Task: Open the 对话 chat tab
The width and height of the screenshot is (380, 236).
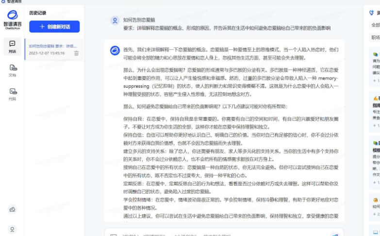Action: click(12, 47)
